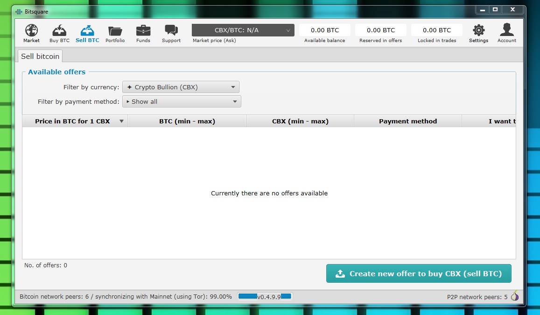Click the Bitsquare title bar logo
The image size is (540, 315).
point(19,12)
